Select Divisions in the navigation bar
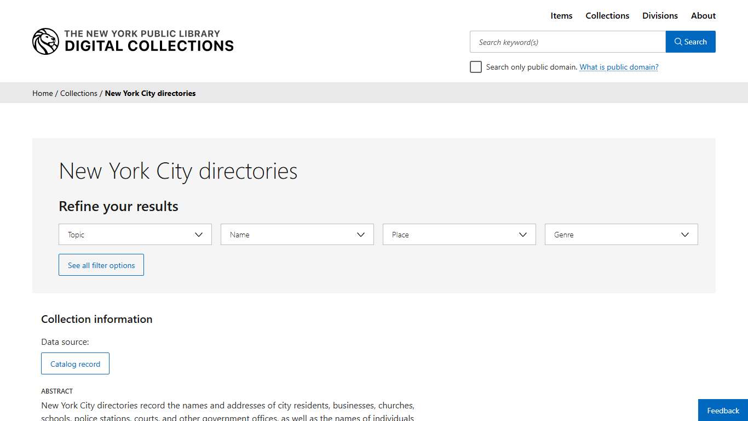Image resolution: width=748 pixels, height=421 pixels. click(660, 15)
